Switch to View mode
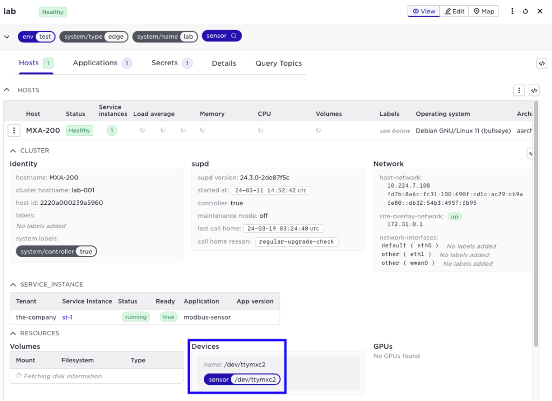The height and width of the screenshot is (401, 552). click(424, 11)
